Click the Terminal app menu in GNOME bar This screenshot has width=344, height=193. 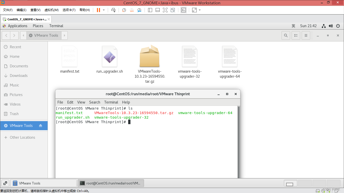click(56, 26)
